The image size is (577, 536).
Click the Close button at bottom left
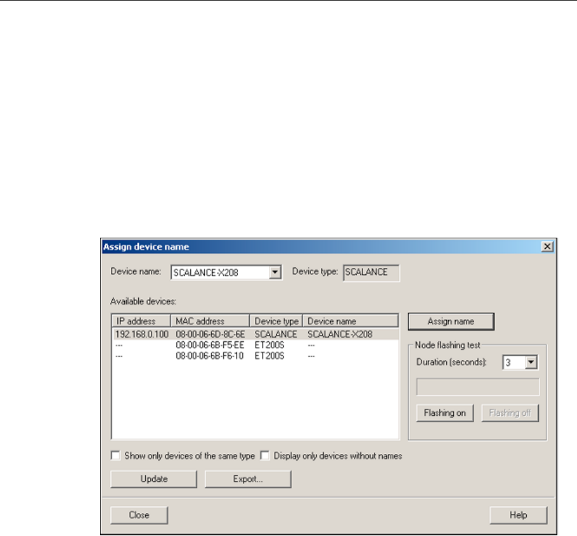pyautogui.click(x=139, y=515)
